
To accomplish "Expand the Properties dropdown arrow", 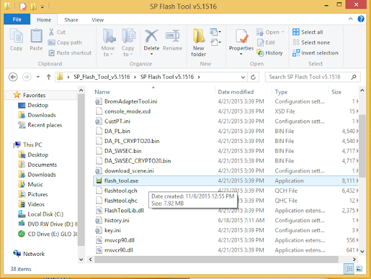I will [241, 54].
